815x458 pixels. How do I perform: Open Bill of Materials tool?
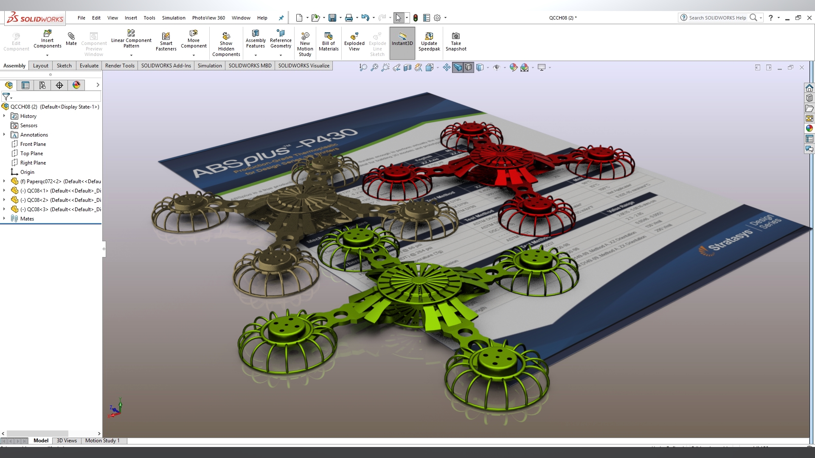[329, 41]
